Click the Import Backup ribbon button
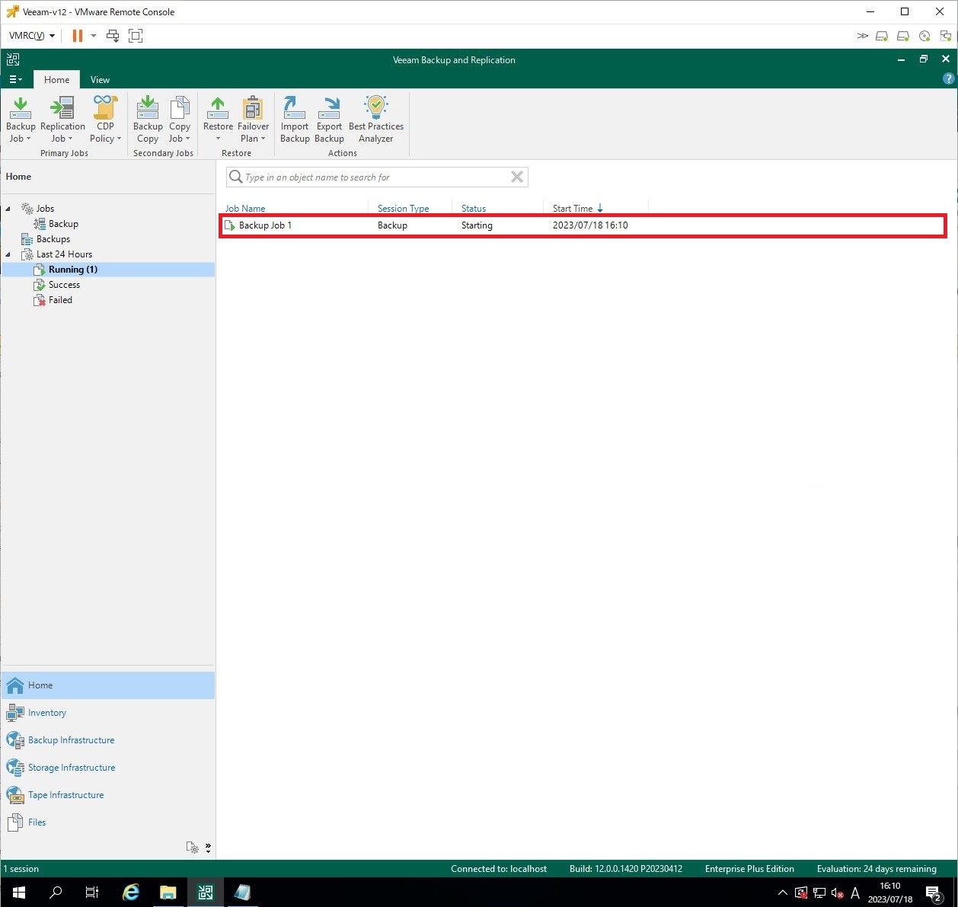Image resolution: width=958 pixels, height=907 pixels. pyautogui.click(x=295, y=120)
